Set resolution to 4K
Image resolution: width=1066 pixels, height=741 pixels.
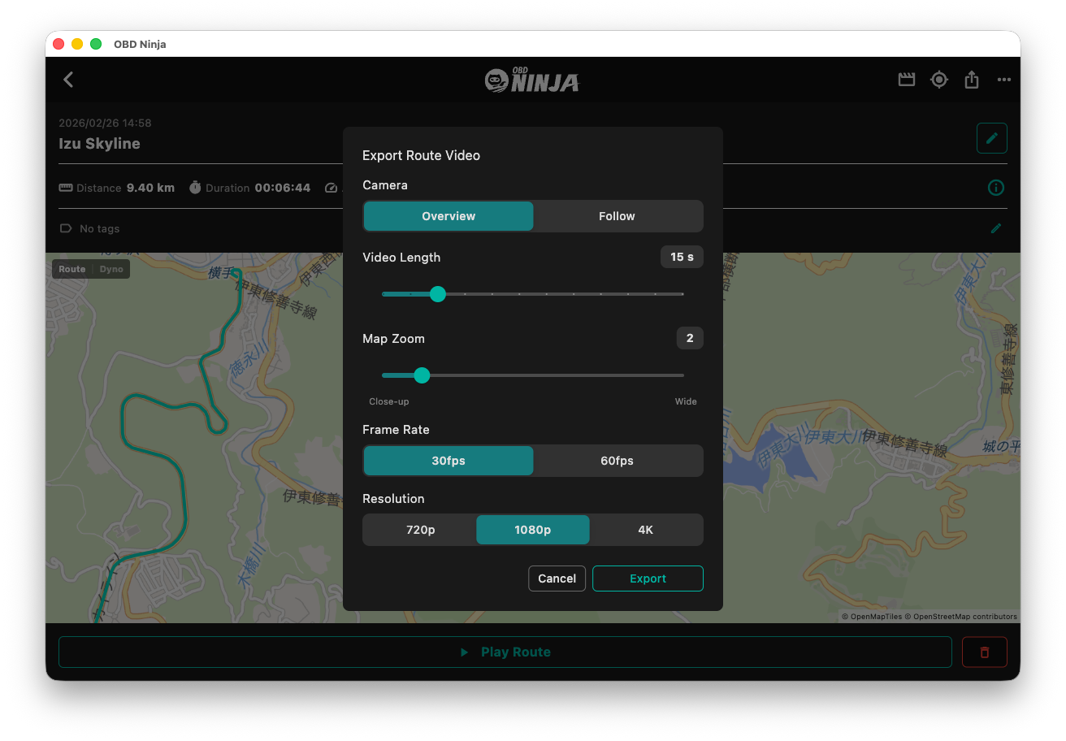point(646,530)
